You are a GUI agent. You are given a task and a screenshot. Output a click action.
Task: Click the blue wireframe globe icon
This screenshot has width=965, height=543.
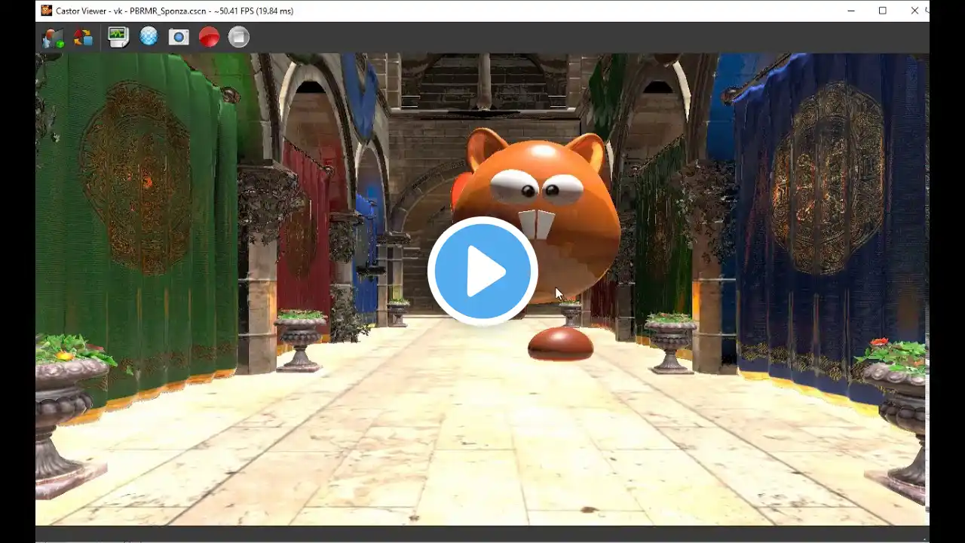coord(149,36)
